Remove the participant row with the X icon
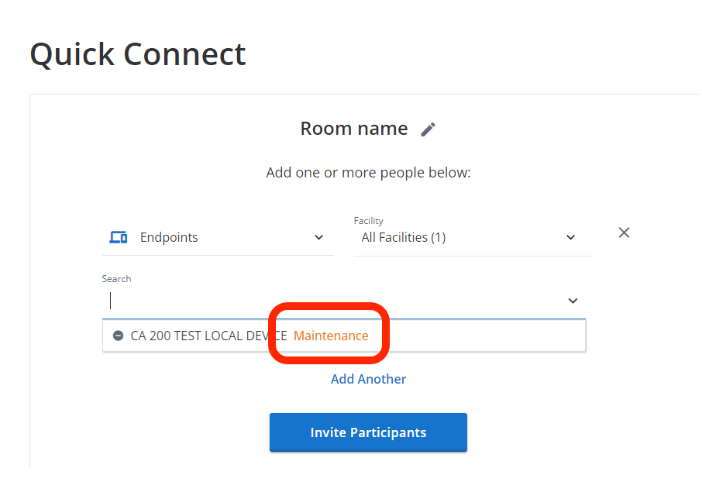Image resolution: width=702 pixels, height=496 pixels. (624, 232)
